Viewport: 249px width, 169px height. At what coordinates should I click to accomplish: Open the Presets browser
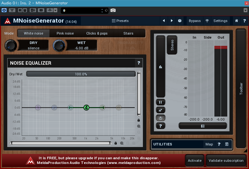(120, 21)
